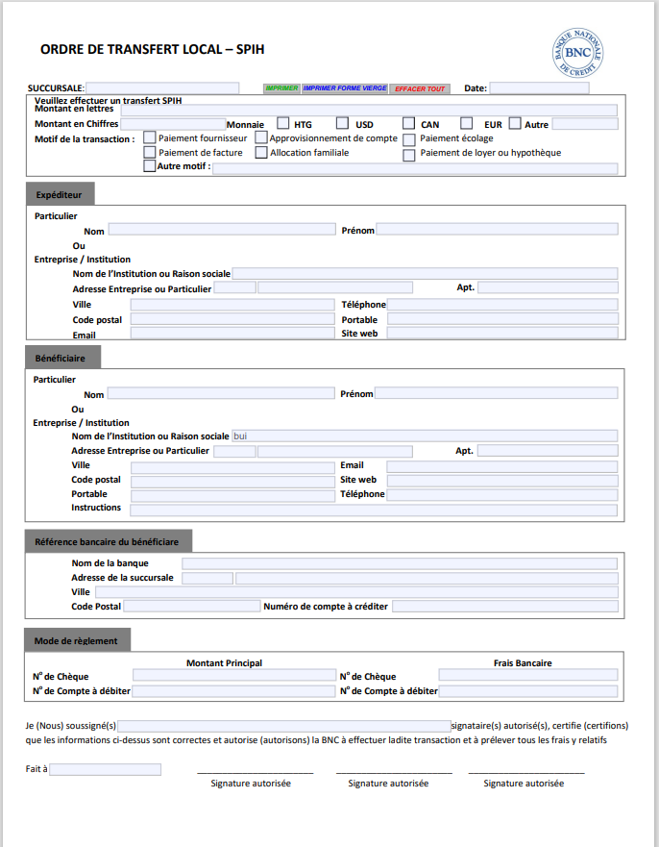The width and height of the screenshot is (659, 847).
Task: Tick the CAN currency checkbox
Action: pyautogui.click(x=409, y=123)
